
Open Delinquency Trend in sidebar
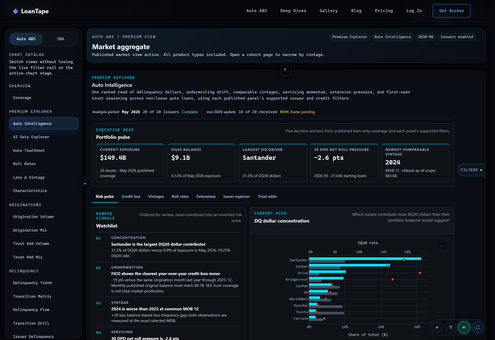tap(44, 283)
